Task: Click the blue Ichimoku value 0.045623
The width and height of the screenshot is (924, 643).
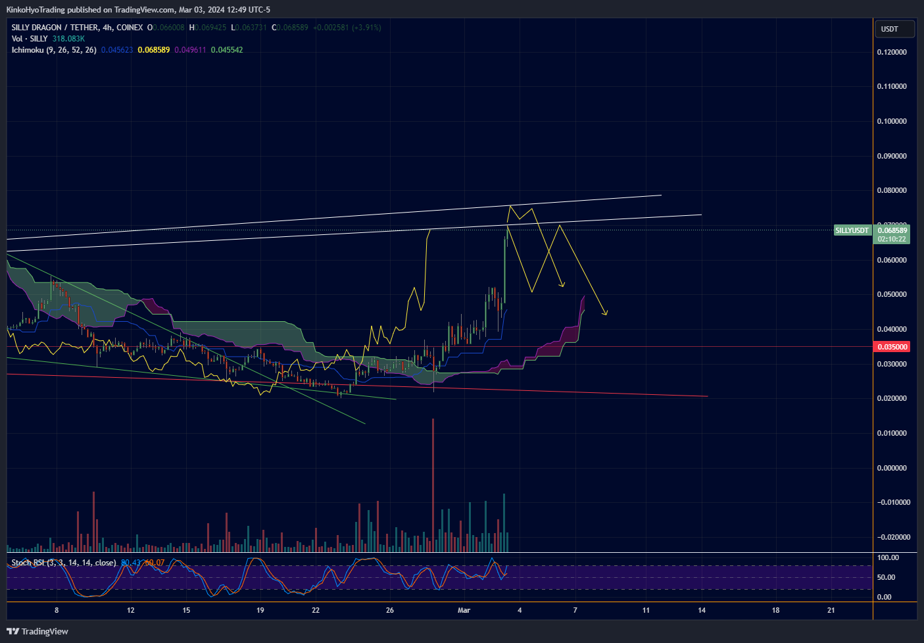Action: tap(117, 50)
